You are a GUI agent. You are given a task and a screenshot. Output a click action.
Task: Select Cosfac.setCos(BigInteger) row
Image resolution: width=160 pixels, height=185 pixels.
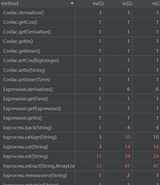(x=31, y=60)
